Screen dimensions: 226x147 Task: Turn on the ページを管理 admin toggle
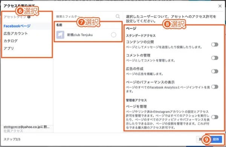pyautogui.click(x=215, y=117)
